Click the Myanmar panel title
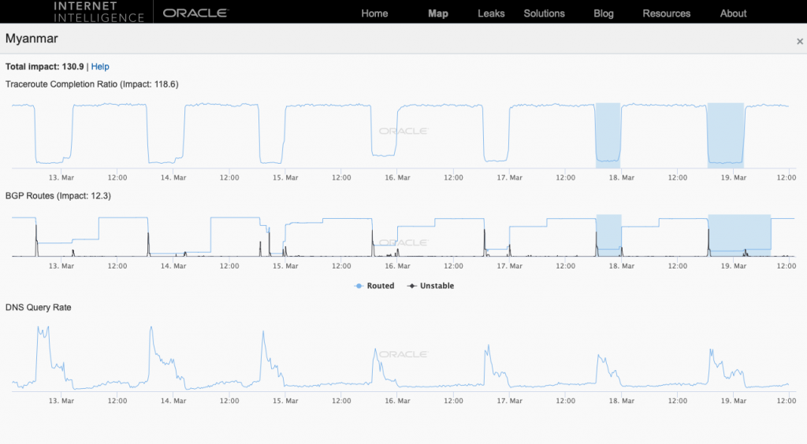The height and width of the screenshot is (444, 807). [x=32, y=39]
